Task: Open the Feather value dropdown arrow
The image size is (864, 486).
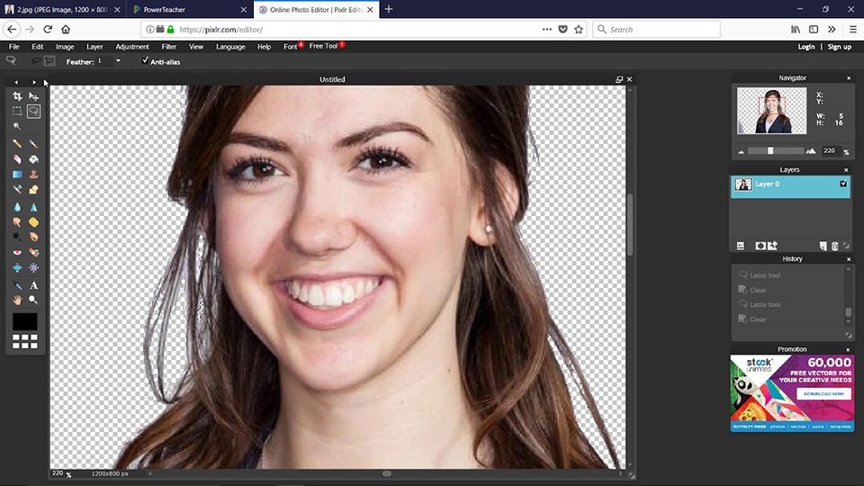Action: coord(118,61)
